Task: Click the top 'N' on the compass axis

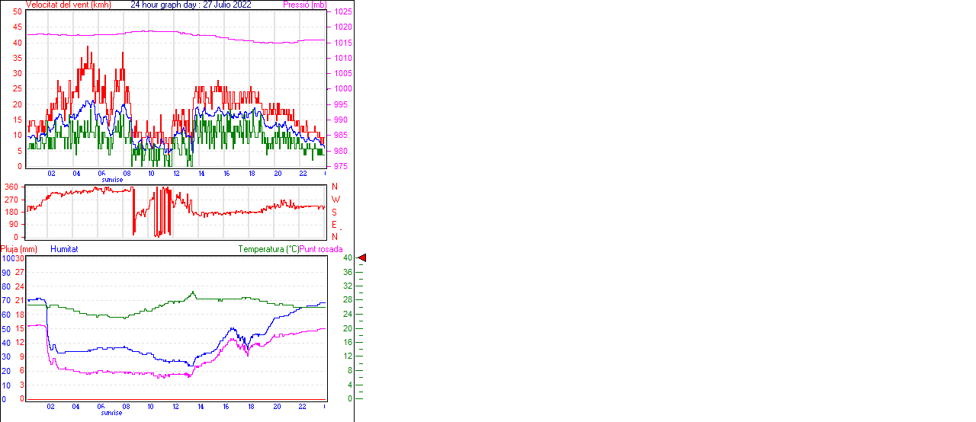Action: (334, 187)
